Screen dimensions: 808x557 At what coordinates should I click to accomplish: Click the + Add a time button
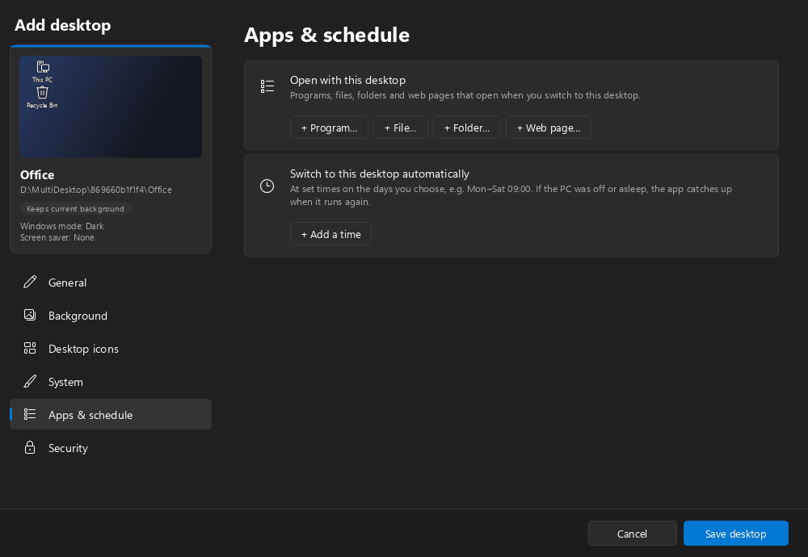(330, 234)
